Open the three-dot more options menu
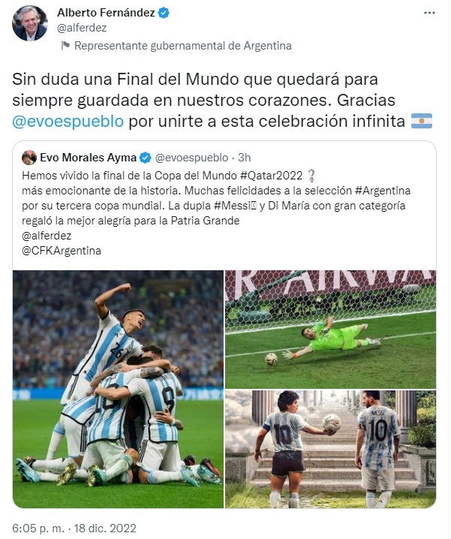Image resolution: width=451 pixels, height=539 pixels. (429, 13)
